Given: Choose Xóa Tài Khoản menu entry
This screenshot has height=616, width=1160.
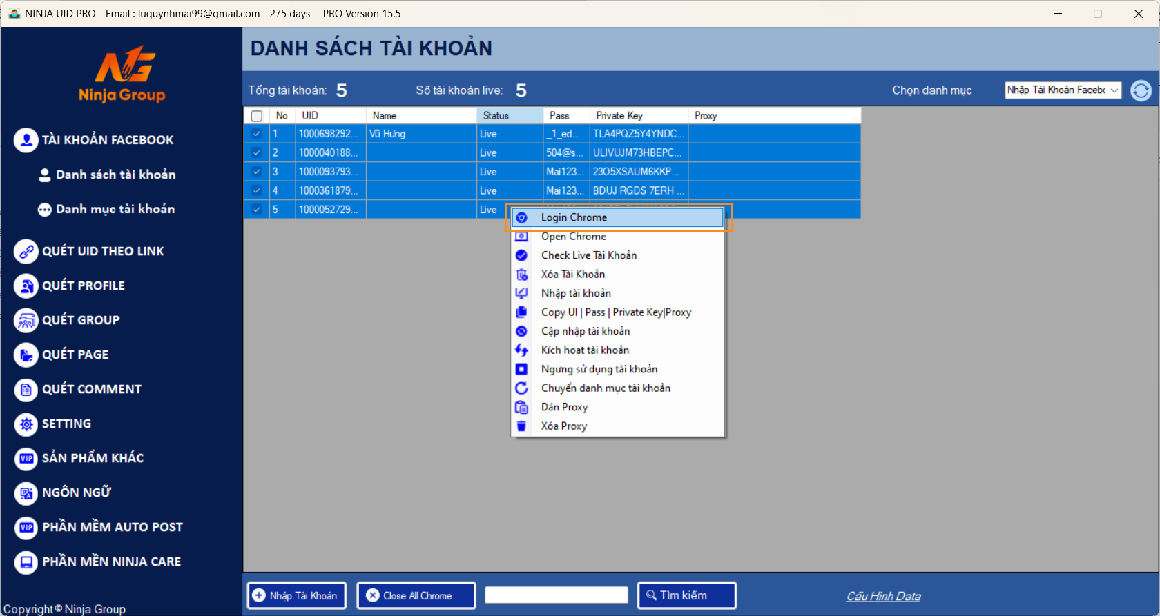Looking at the screenshot, I should point(618,275).
